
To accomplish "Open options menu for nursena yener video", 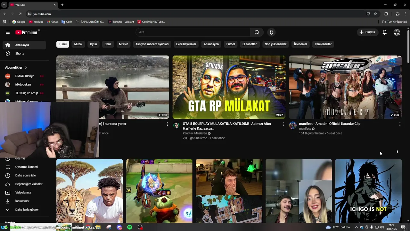I will [167, 124].
